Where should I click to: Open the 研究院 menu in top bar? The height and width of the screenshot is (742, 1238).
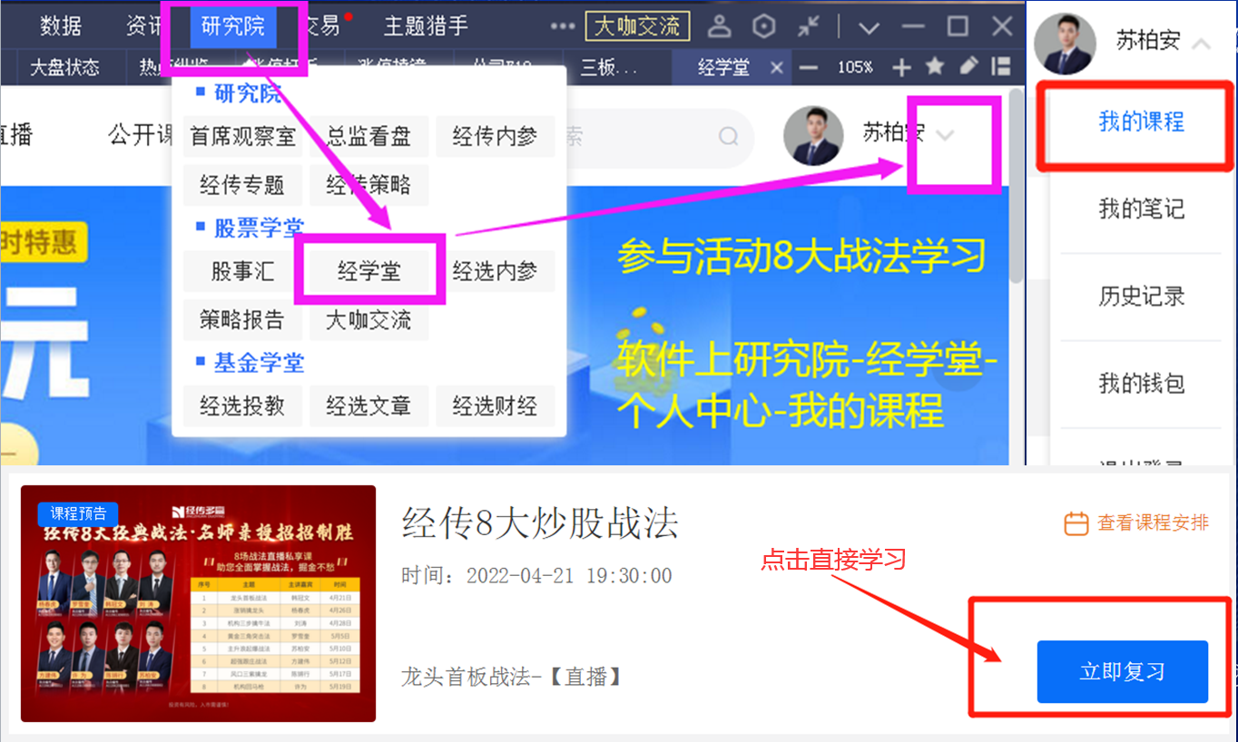coord(233,25)
